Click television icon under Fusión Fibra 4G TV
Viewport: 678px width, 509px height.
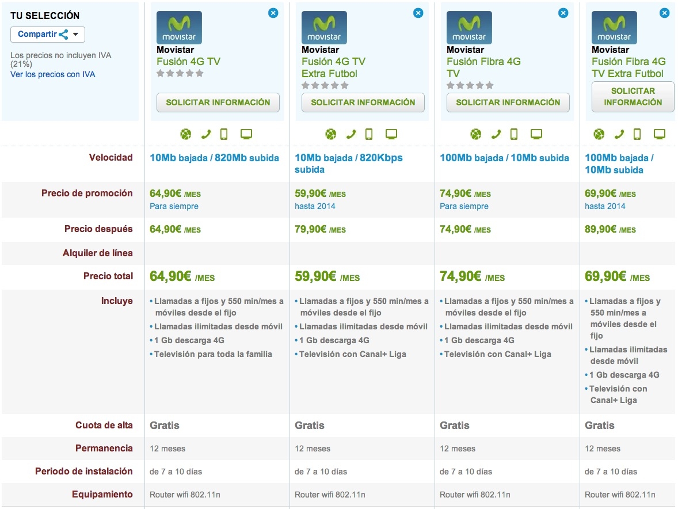click(536, 135)
